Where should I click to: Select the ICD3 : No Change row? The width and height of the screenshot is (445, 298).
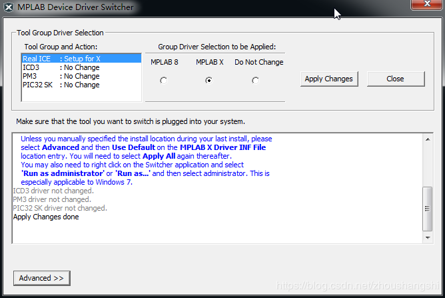point(81,67)
